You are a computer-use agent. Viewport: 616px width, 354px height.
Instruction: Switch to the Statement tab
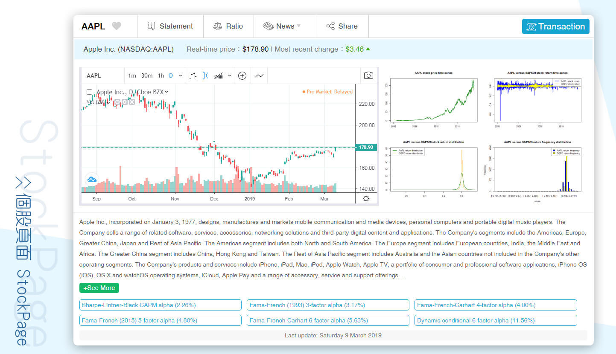(x=170, y=26)
